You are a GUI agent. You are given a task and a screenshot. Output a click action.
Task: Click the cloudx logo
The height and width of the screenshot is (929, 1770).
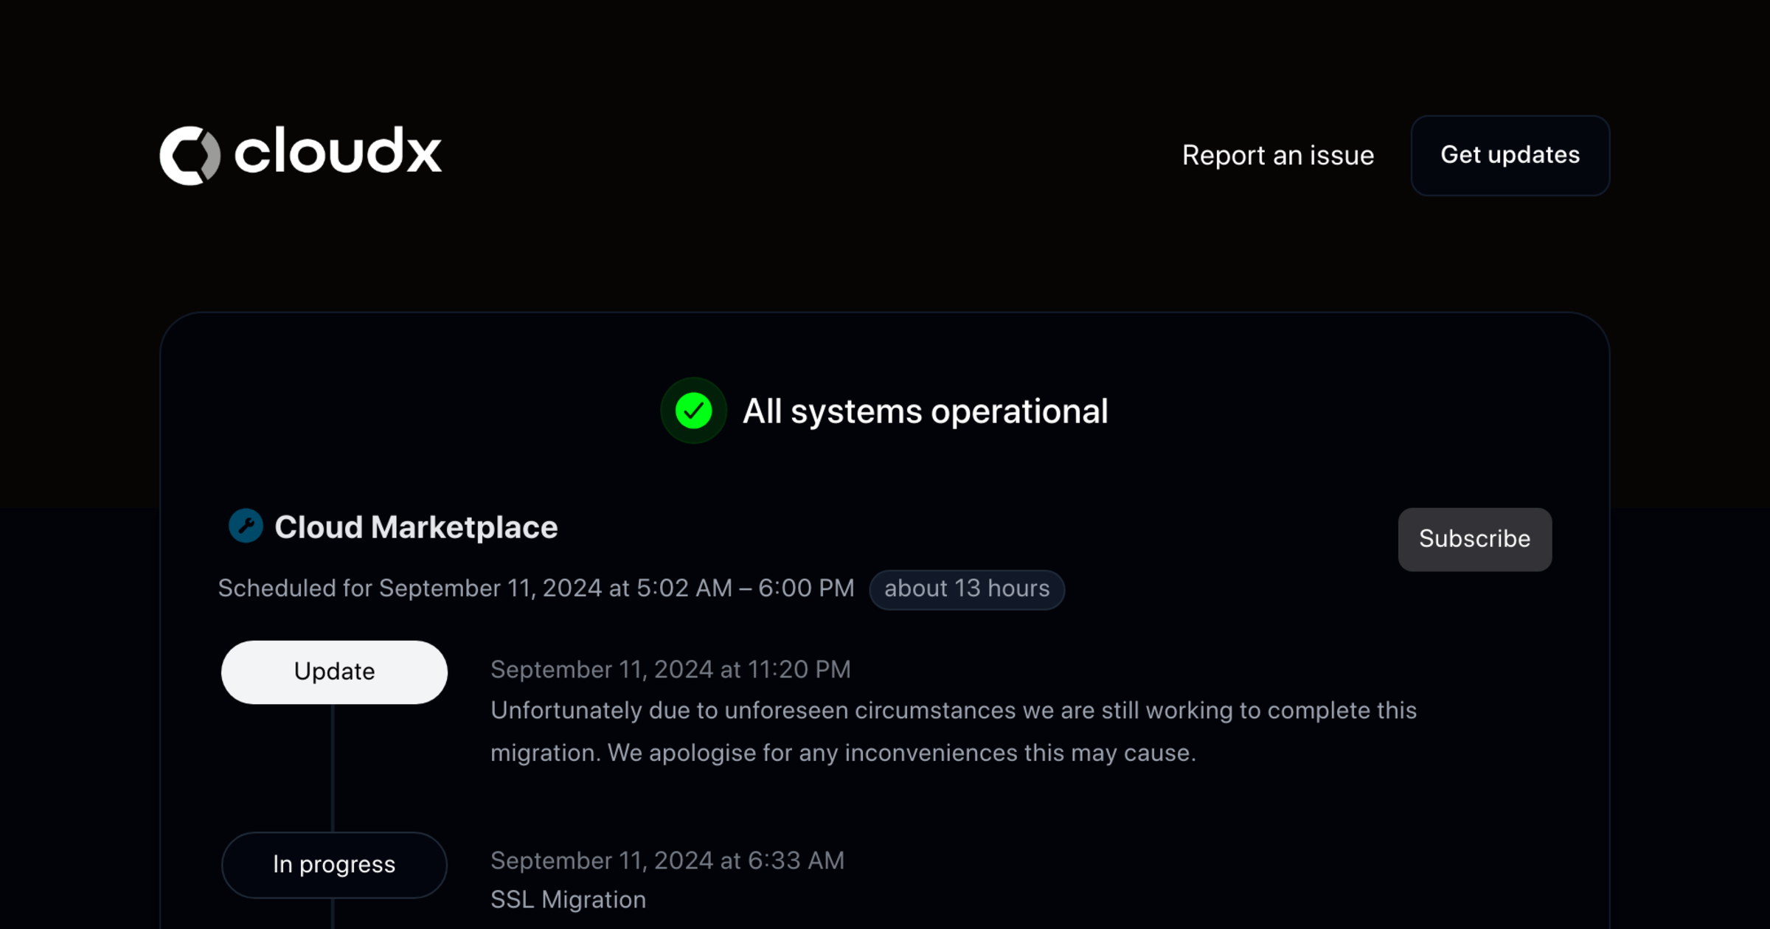[299, 153]
